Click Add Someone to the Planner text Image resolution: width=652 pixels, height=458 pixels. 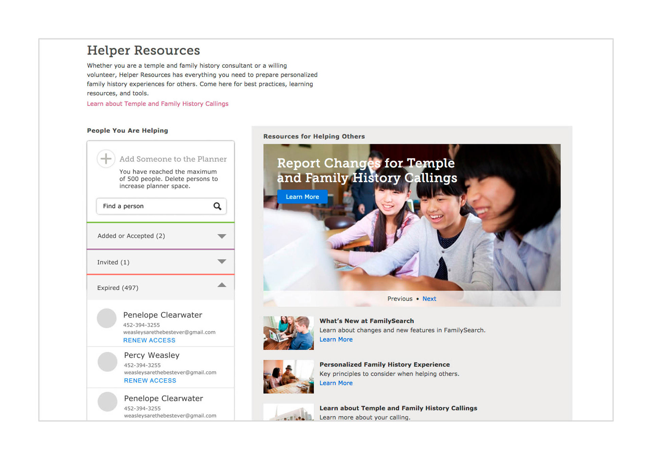(x=173, y=159)
